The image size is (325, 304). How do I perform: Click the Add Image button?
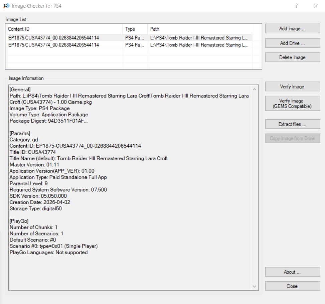click(x=293, y=29)
